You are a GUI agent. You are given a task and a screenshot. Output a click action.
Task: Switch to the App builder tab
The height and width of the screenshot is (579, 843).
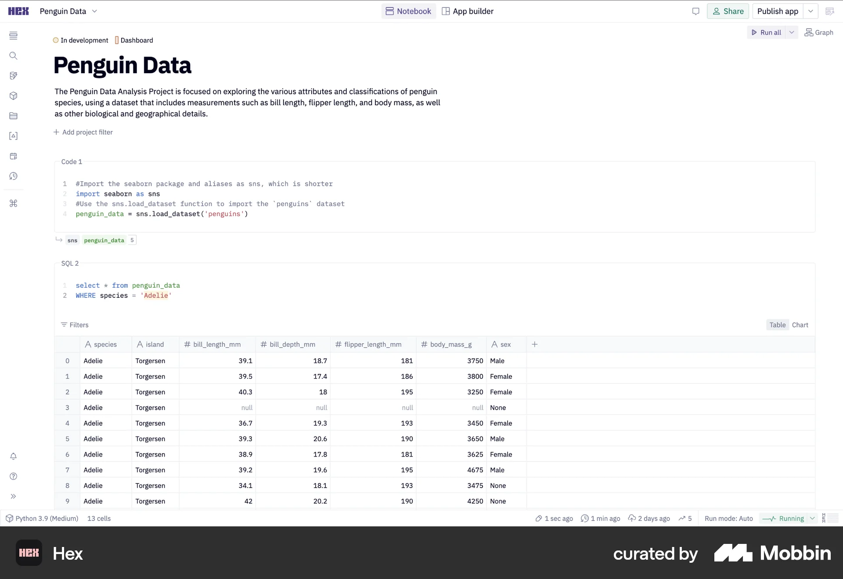coord(467,11)
